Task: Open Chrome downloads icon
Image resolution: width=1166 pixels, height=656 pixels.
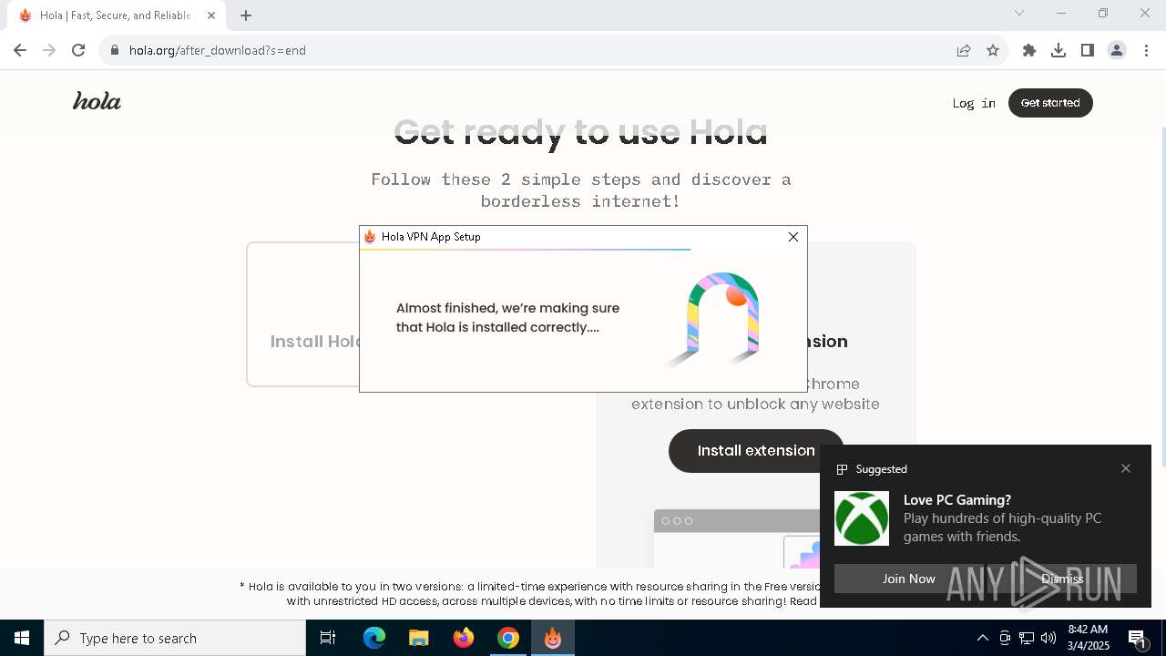Action: 1059,50
